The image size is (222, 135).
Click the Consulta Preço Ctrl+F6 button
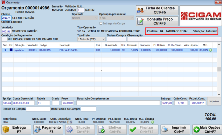157,21
